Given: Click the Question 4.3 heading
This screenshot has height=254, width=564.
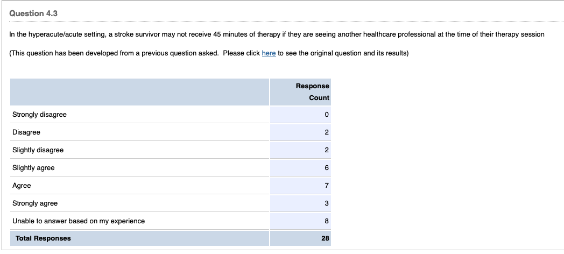Looking at the screenshot, I should pos(33,13).
